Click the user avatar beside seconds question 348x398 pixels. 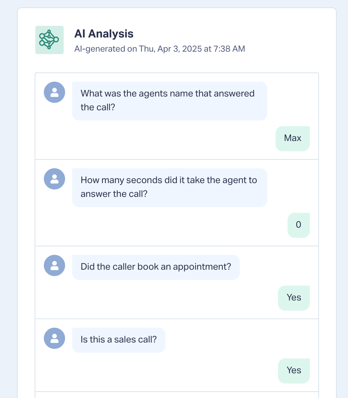coord(54,179)
